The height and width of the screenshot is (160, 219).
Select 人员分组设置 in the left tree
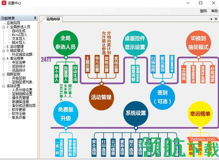click(x=22, y=90)
